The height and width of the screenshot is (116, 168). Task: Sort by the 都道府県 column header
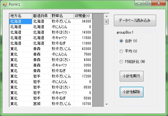[x=42, y=16]
